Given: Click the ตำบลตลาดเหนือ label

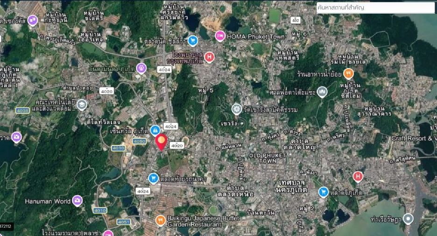Looking at the screenshot, I should 236,191.
